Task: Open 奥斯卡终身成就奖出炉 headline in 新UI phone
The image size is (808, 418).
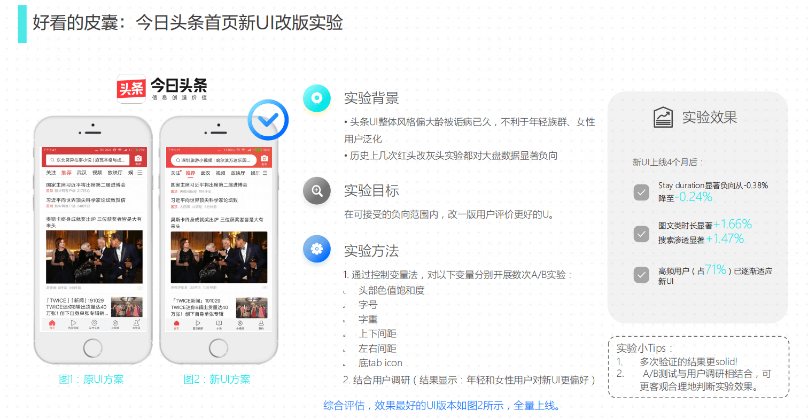Action: [217, 222]
